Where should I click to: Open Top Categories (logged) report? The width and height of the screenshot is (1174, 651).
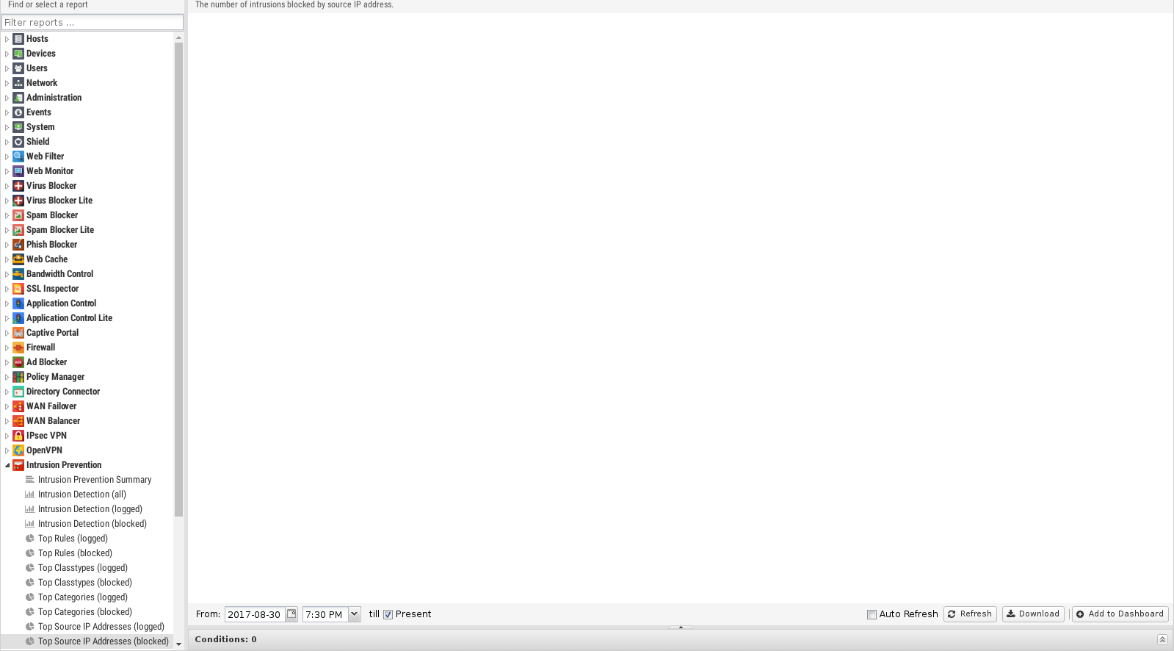83,597
